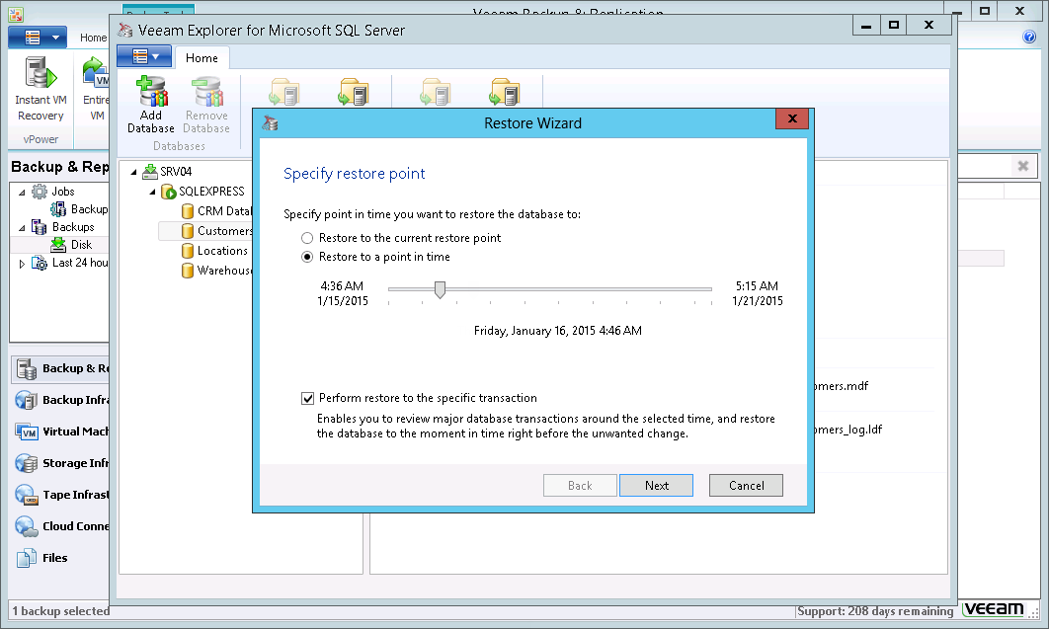The image size is (1049, 629).
Task: Open Backup & Replication view icon
Action: coord(26,368)
